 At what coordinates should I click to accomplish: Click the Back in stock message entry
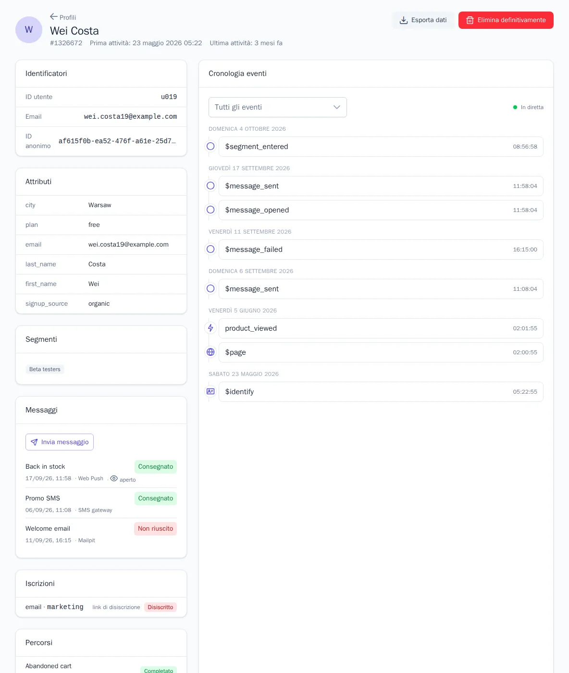[101, 472]
